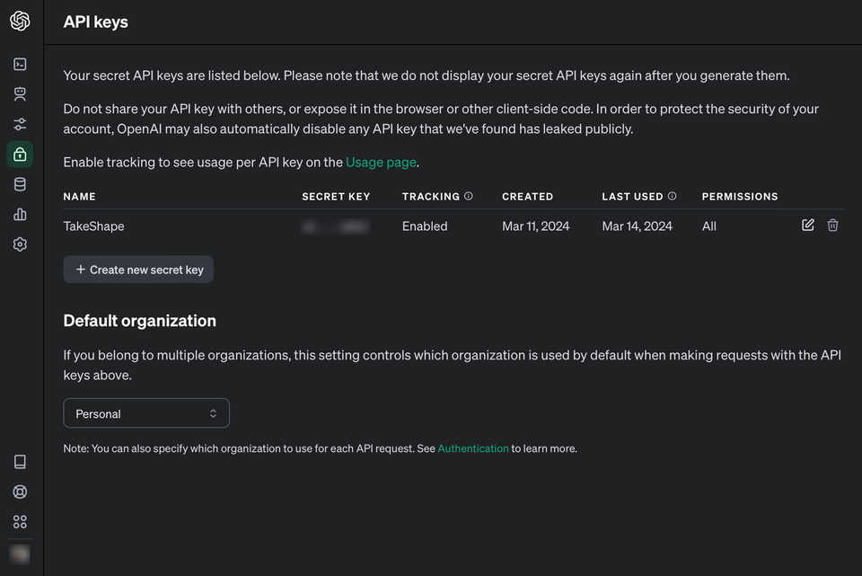Open the four-circle apps grid icon
The height and width of the screenshot is (576, 862).
20,522
